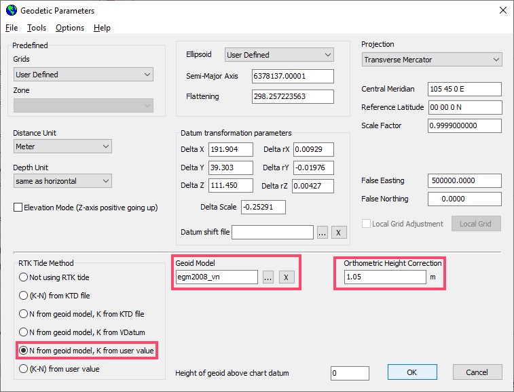514x392 pixels.
Task: Open the Ellipsoid dropdown
Action: click(279, 55)
